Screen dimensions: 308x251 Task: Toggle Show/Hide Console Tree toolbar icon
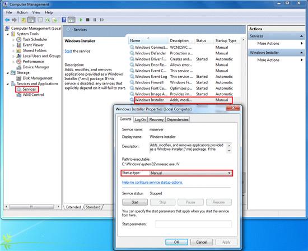[x=31, y=20]
